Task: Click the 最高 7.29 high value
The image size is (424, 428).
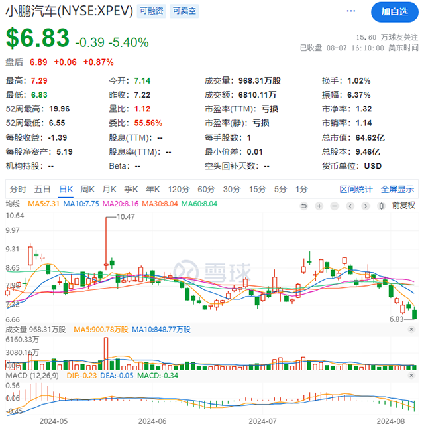Action: click(x=39, y=81)
